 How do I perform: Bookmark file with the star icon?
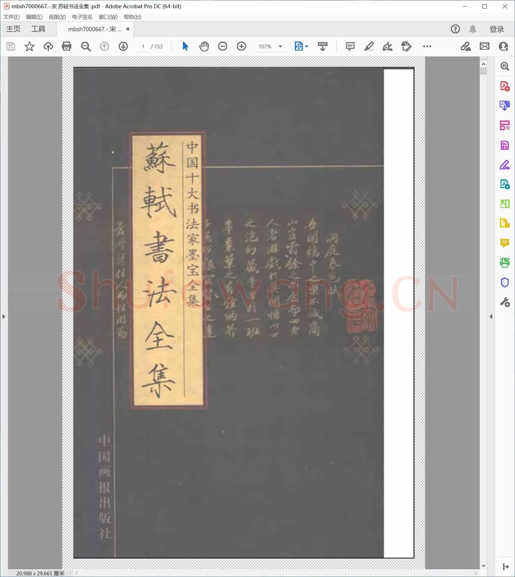pyautogui.click(x=30, y=46)
